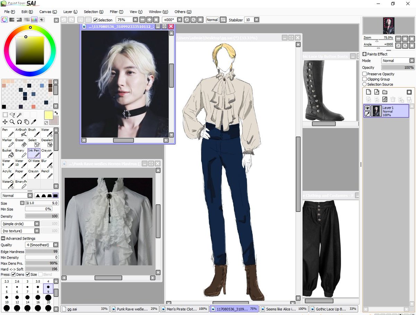Select the AirBrush tool
Viewport: 416px width, 315px height.
click(x=21, y=132)
